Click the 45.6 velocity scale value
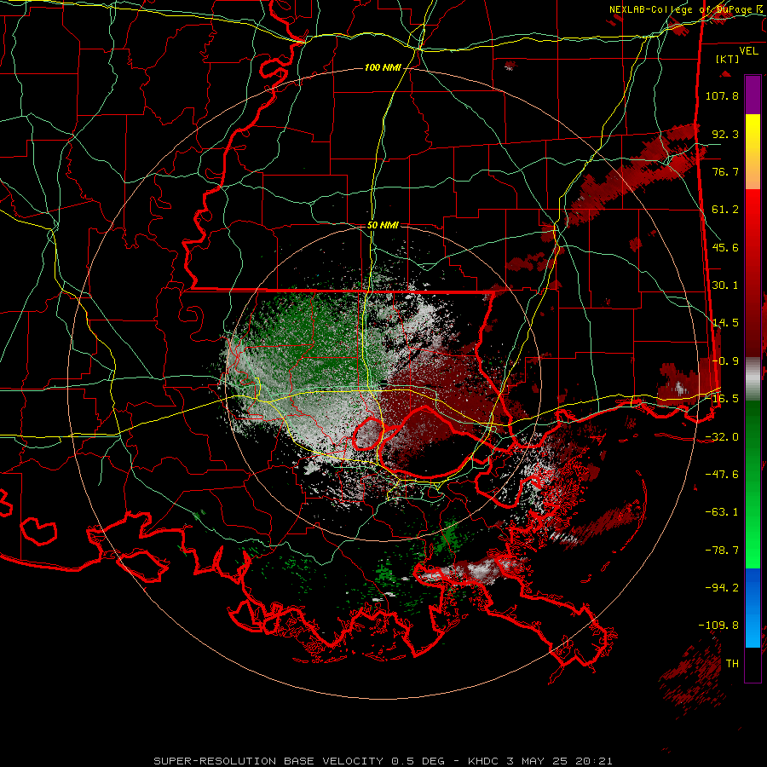767x767 pixels. (x=725, y=247)
